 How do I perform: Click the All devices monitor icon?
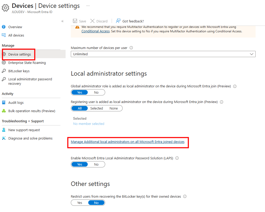(x=4, y=35)
